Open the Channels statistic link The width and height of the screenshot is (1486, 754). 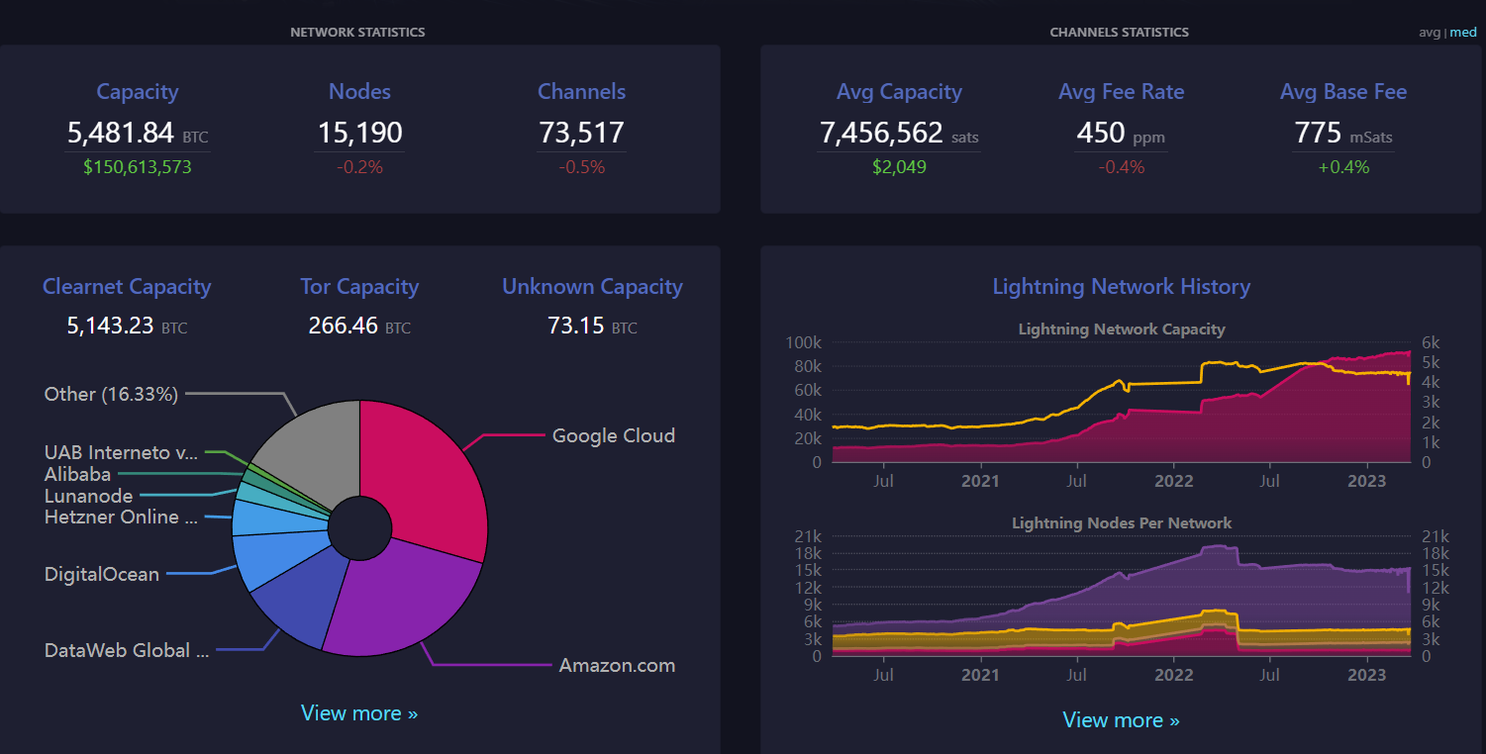tap(581, 92)
